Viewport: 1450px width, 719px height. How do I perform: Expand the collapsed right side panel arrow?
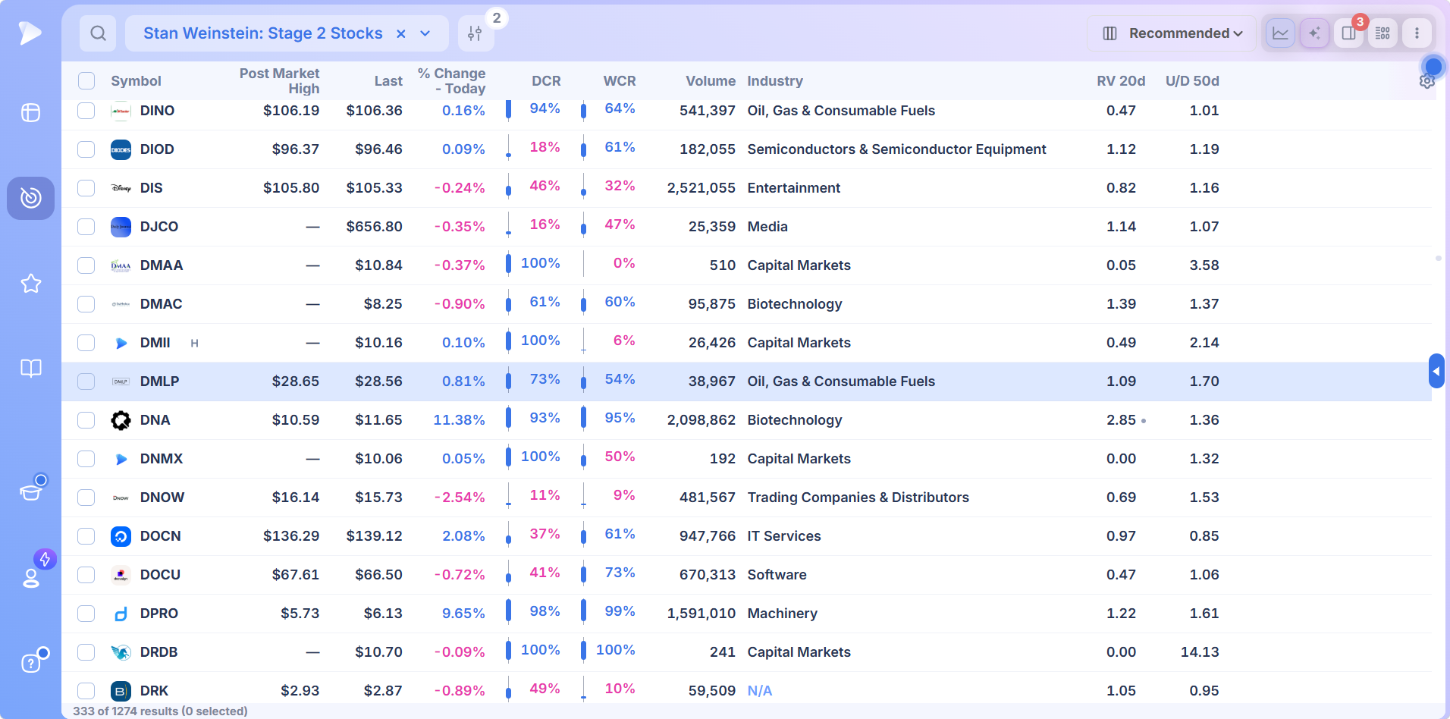tap(1436, 371)
